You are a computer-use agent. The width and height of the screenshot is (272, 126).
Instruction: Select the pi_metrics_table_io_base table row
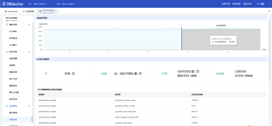(x=152, y=106)
